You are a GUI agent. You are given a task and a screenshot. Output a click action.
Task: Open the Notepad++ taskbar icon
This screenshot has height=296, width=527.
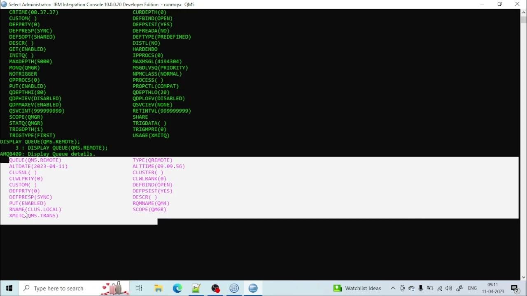coord(196,288)
